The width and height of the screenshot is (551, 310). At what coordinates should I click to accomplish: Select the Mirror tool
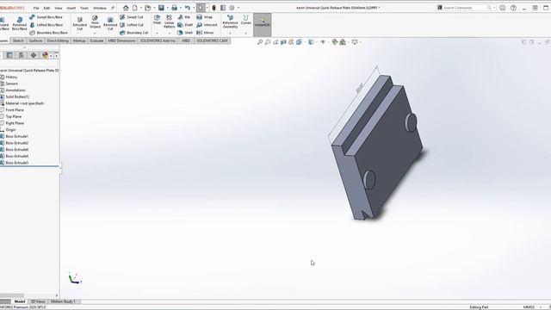(x=205, y=33)
